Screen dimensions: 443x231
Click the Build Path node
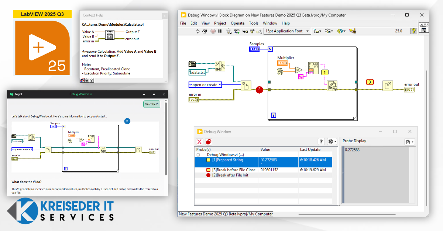(220, 66)
